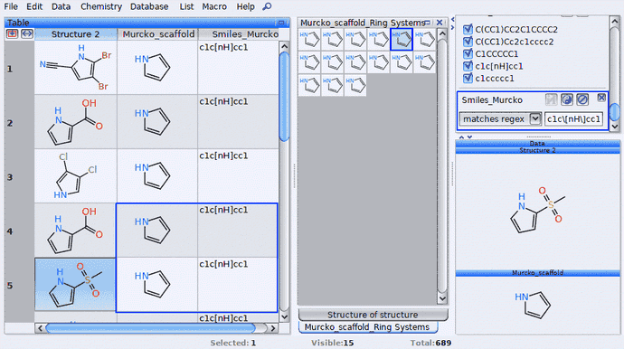Click the grayed icon beside Smiles_Murcko label
Viewport: 624px width, 349px height.
[x=551, y=99]
